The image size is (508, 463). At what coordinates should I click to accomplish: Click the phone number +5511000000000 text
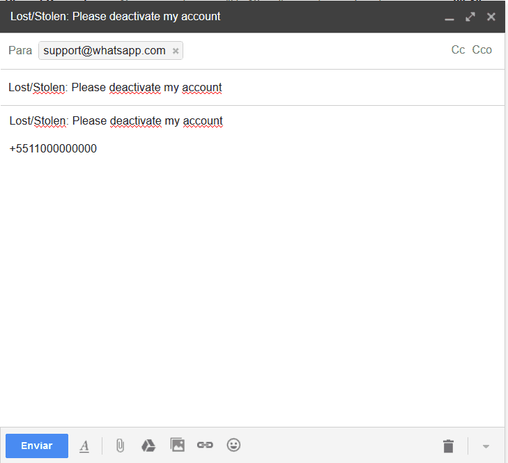pyautogui.click(x=53, y=148)
